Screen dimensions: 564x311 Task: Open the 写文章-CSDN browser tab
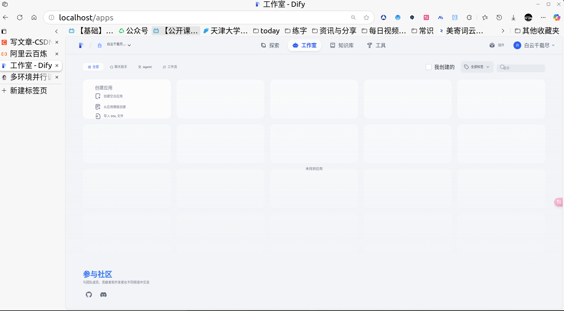pos(31,42)
